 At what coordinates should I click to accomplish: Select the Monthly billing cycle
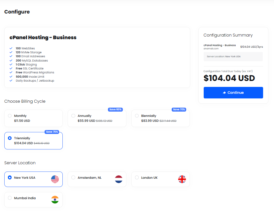[x=33, y=118]
